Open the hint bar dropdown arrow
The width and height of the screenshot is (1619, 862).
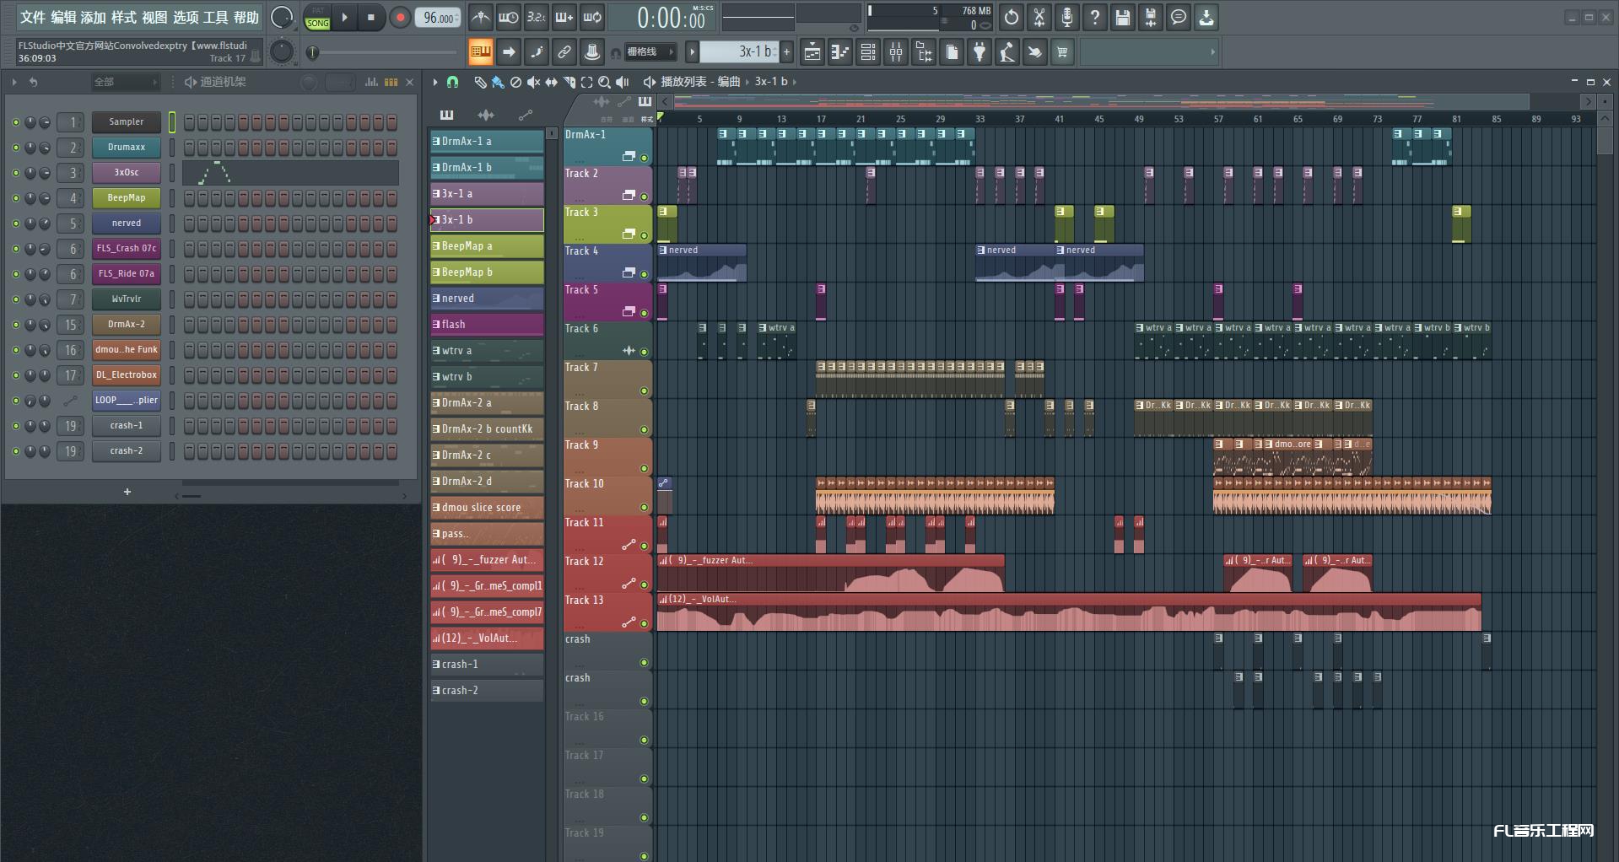(1212, 52)
